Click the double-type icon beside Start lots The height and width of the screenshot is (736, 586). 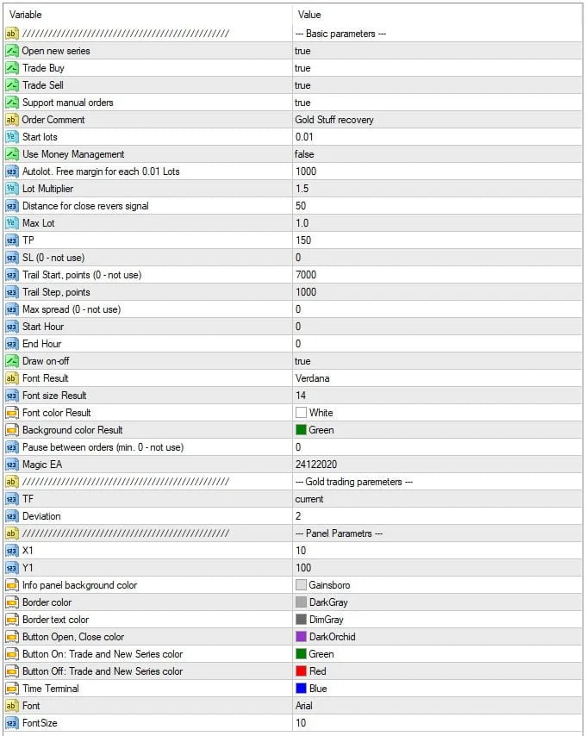(x=12, y=137)
